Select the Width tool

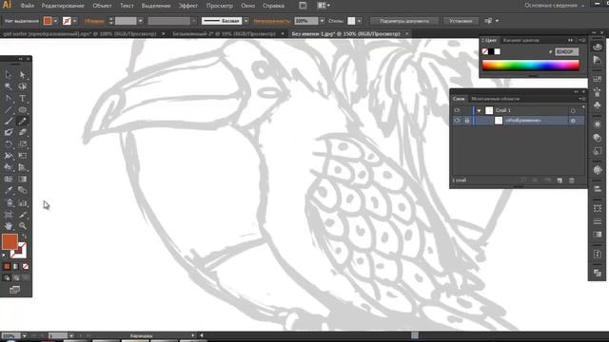9,156
